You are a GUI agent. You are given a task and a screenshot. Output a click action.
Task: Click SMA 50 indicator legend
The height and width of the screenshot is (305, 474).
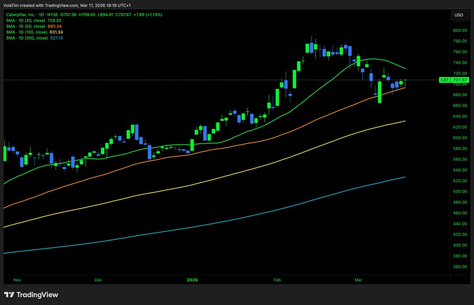34,26
